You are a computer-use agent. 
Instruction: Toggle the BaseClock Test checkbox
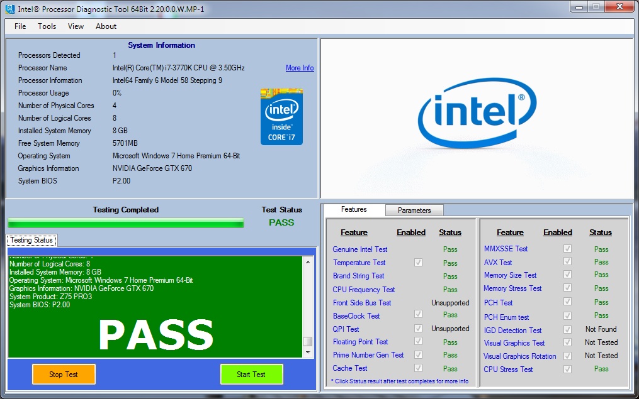pyautogui.click(x=418, y=314)
